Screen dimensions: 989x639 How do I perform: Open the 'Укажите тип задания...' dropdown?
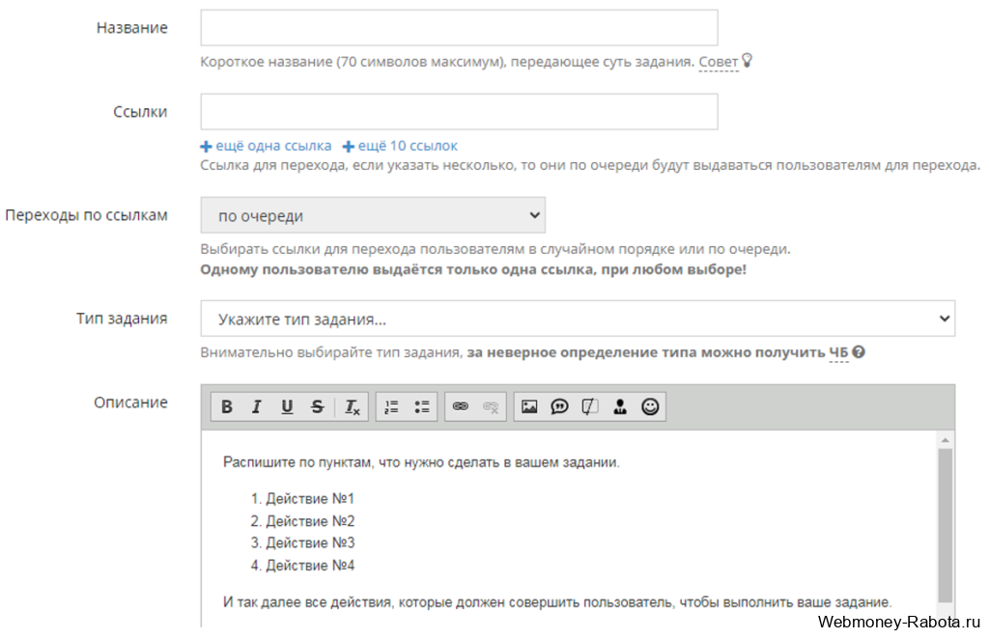(578, 319)
